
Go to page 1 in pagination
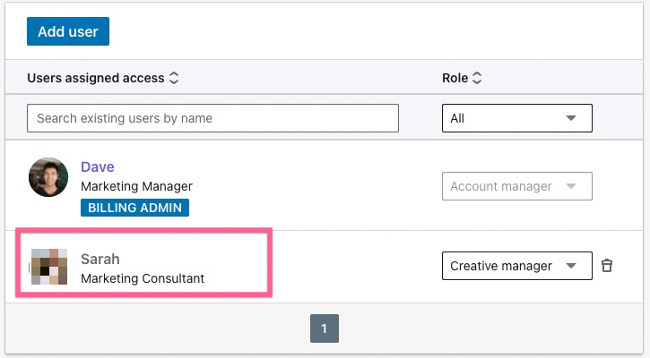click(x=325, y=329)
